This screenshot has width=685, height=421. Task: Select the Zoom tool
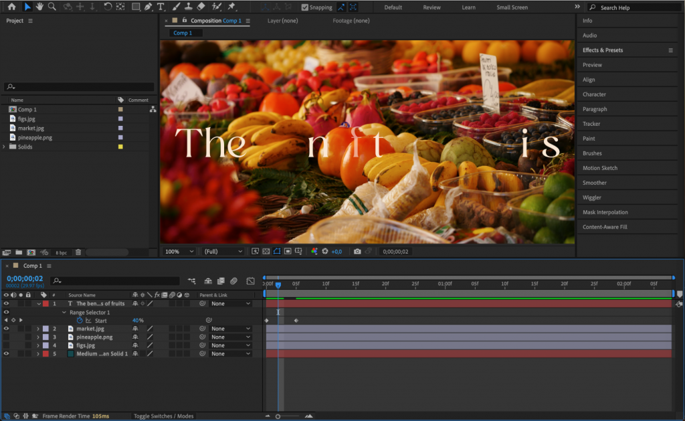click(x=52, y=7)
